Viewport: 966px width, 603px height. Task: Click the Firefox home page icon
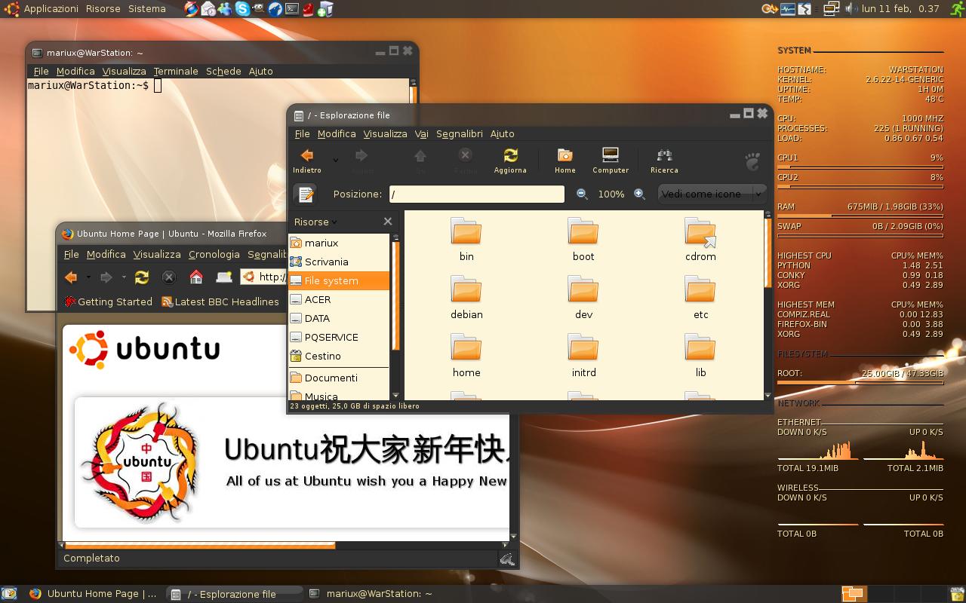196,277
